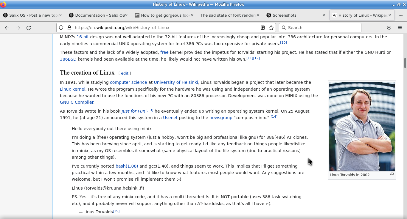Open the Pocket save button
The height and width of the screenshot is (219, 407).
tap(389, 28)
